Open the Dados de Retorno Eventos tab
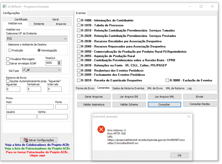222x164 pixels. click(x=128, y=88)
